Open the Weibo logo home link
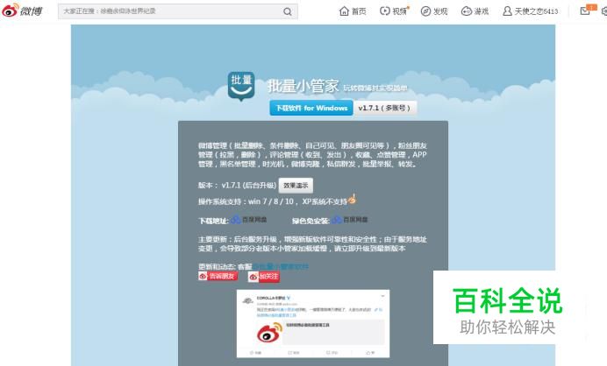This screenshot has height=366, width=607. tap(22, 11)
